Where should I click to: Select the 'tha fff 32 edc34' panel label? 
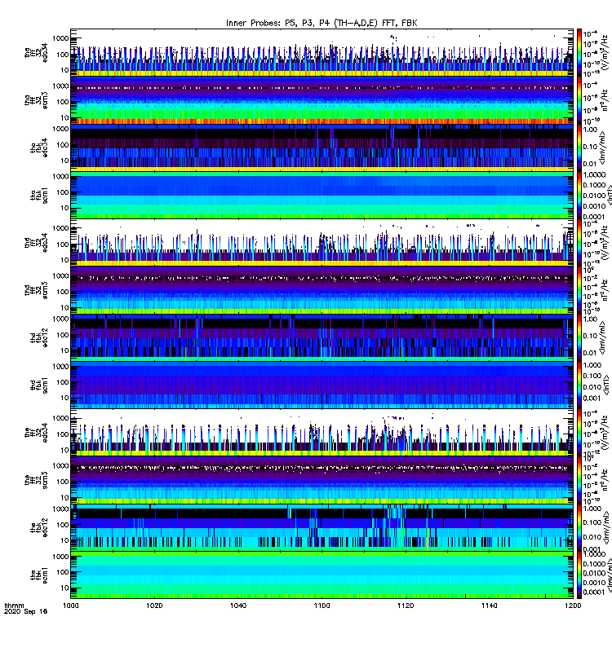(x=36, y=53)
